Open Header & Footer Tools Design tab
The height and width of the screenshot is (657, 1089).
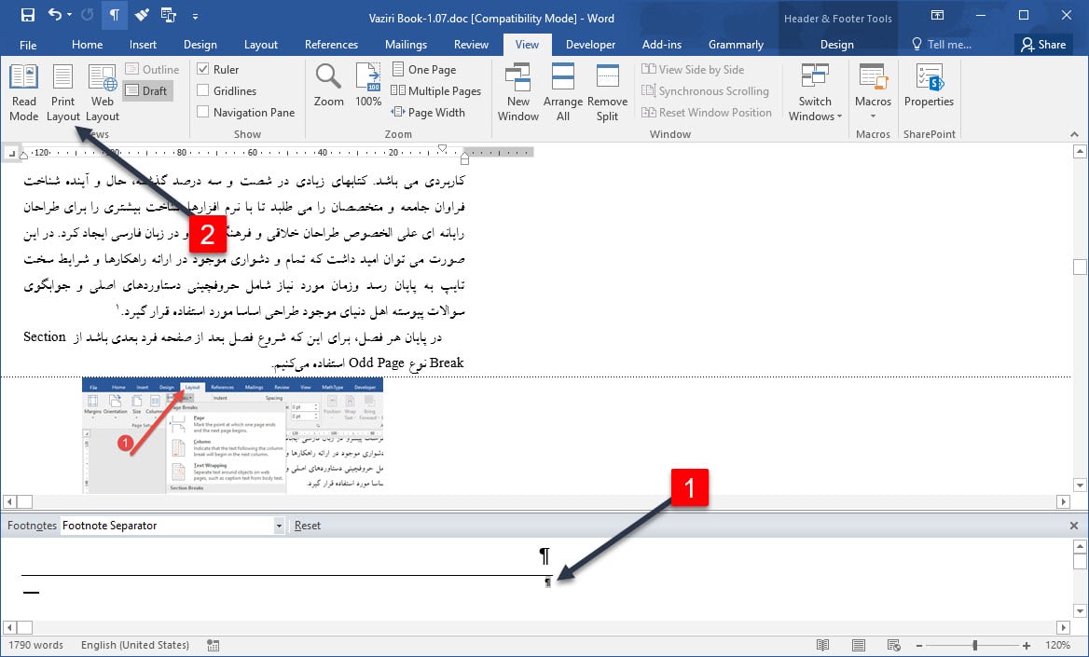pos(837,45)
